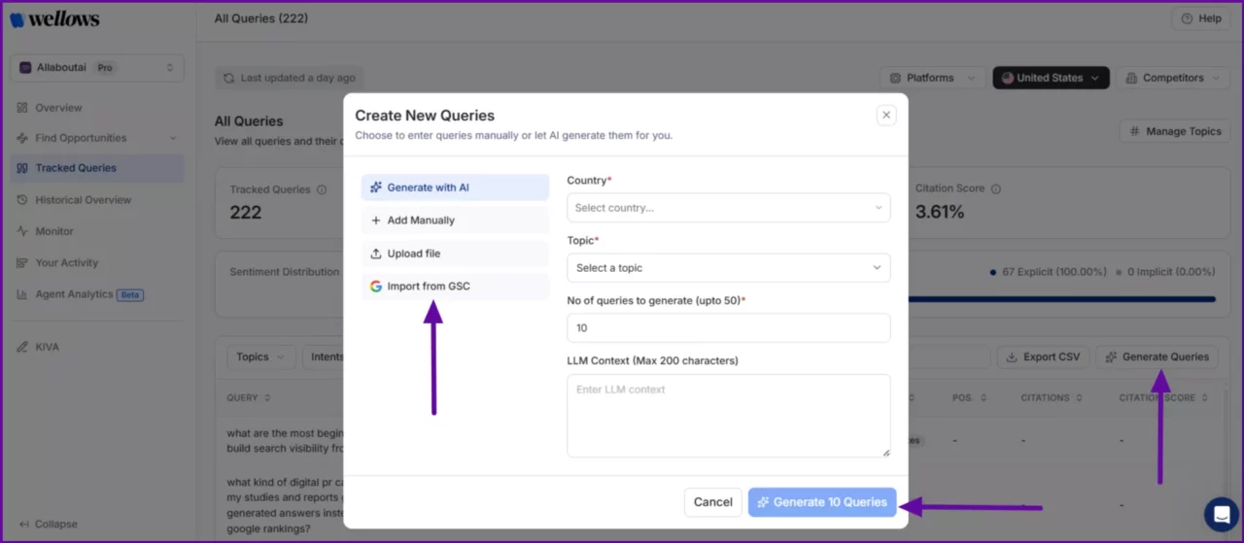
Task: Click the Monitor pulse icon
Action: [22, 231]
